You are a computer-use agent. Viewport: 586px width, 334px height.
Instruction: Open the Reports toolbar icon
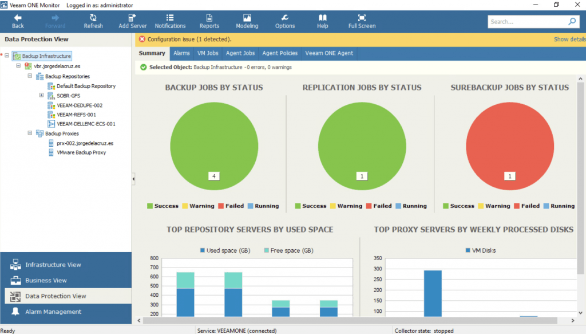(209, 21)
